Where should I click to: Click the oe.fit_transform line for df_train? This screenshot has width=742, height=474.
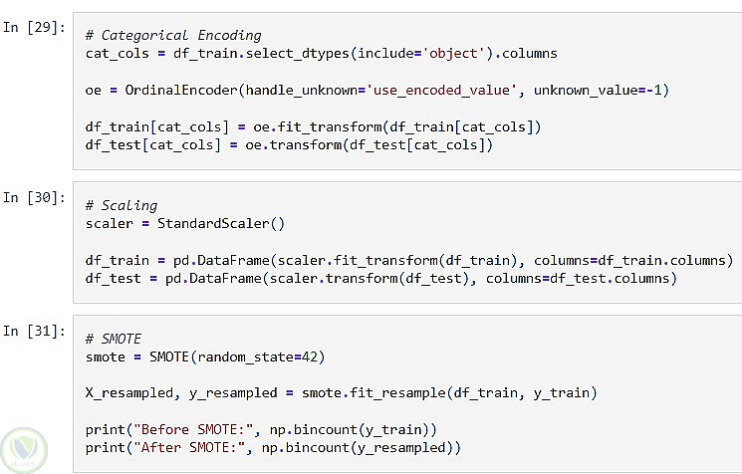tap(313, 126)
